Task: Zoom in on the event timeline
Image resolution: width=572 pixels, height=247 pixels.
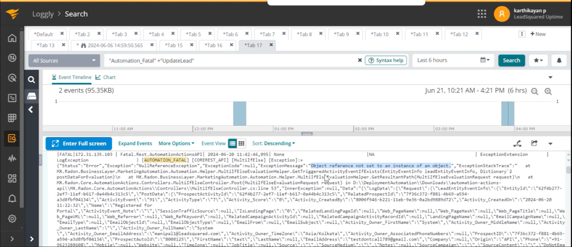Action: tap(548, 91)
